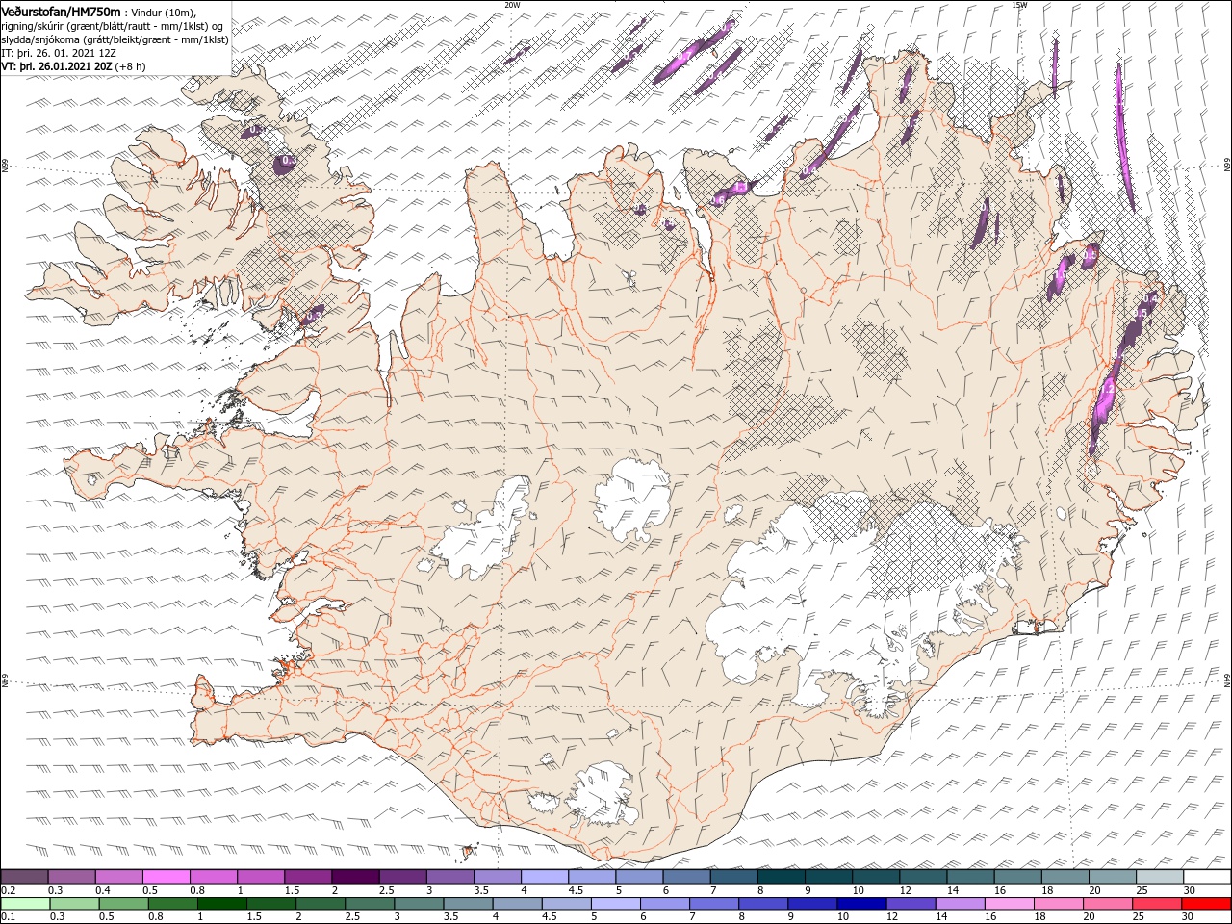Image resolution: width=1232 pixels, height=924 pixels.
Task: Pick the deep blue rain swatch starting at 10
Action: coord(861,904)
